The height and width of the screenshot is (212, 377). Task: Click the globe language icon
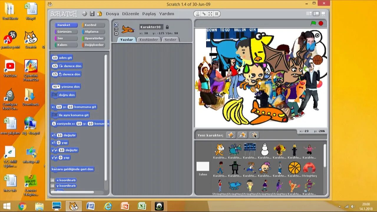point(85,14)
